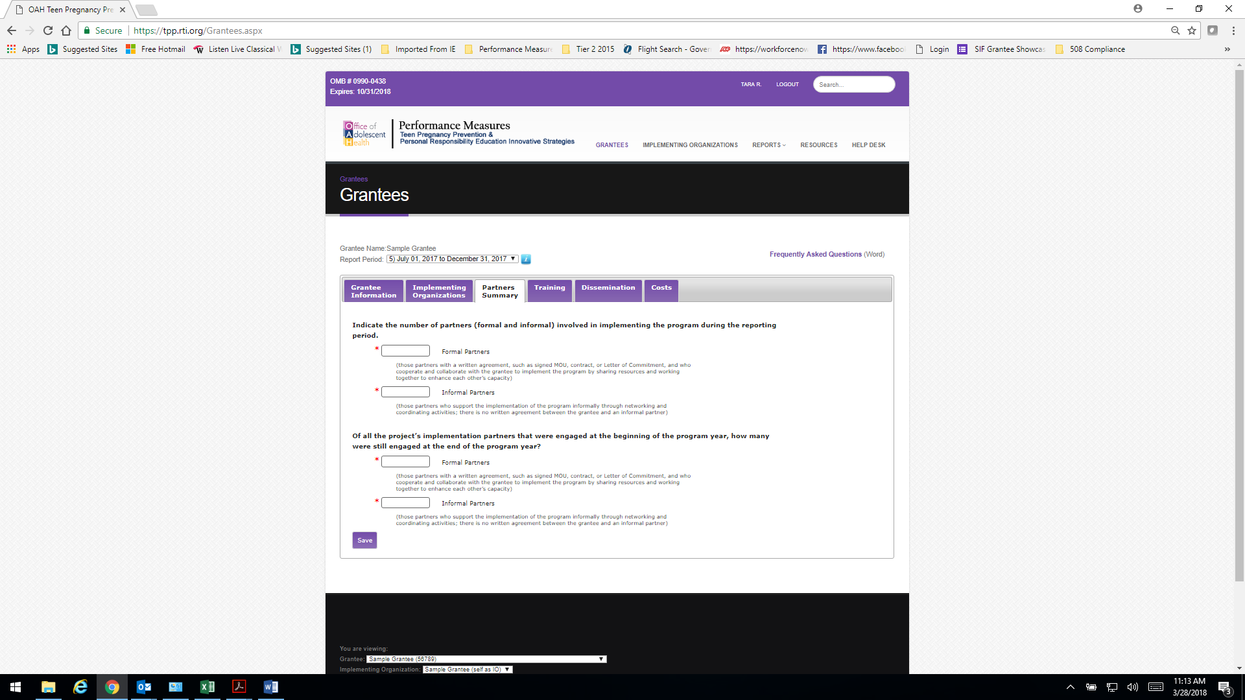Click the blue info icon beside Report Period
The image size is (1245, 700).
526,259
